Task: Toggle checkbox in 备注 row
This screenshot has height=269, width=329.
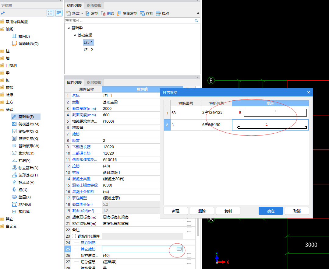Action: pos(189,230)
